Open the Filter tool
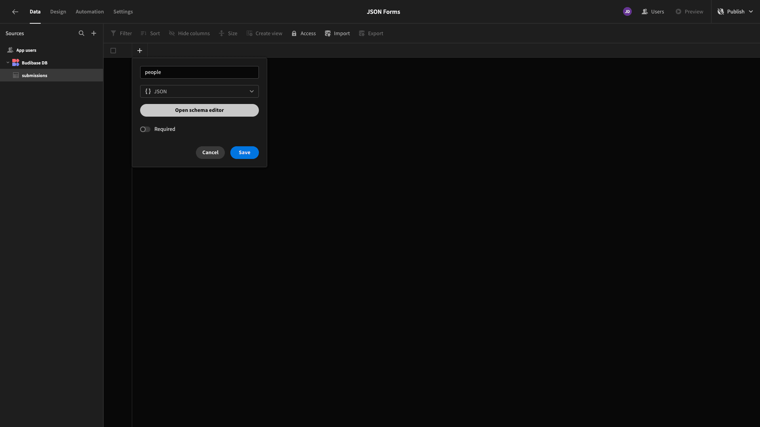 (x=121, y=34)
